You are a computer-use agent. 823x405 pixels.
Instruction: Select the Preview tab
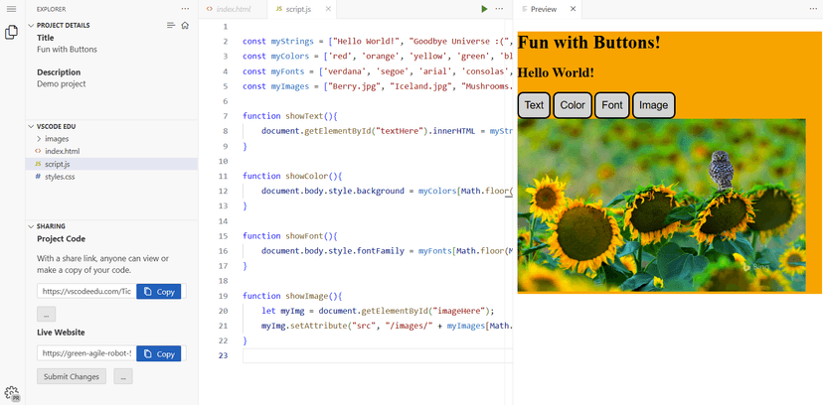pos(547,9)
